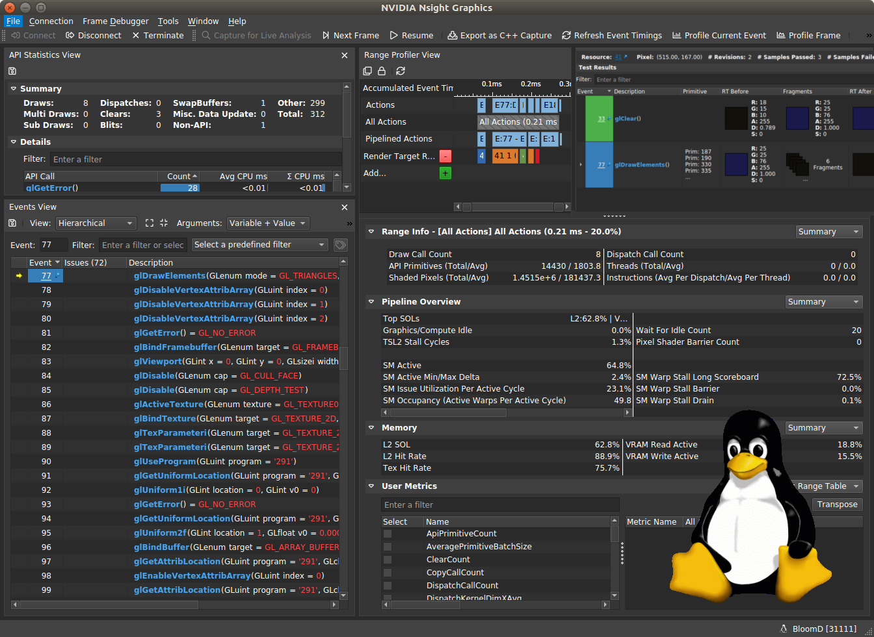874x637 pixels.
Task: Open the View Hierarchical dropdown
Action: click(96, 223)
